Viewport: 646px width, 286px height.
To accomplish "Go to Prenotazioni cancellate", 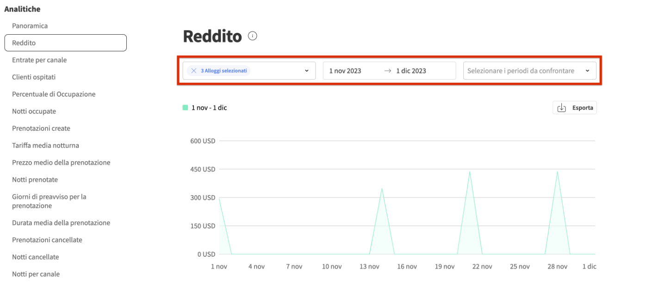I will pos(47,240).
